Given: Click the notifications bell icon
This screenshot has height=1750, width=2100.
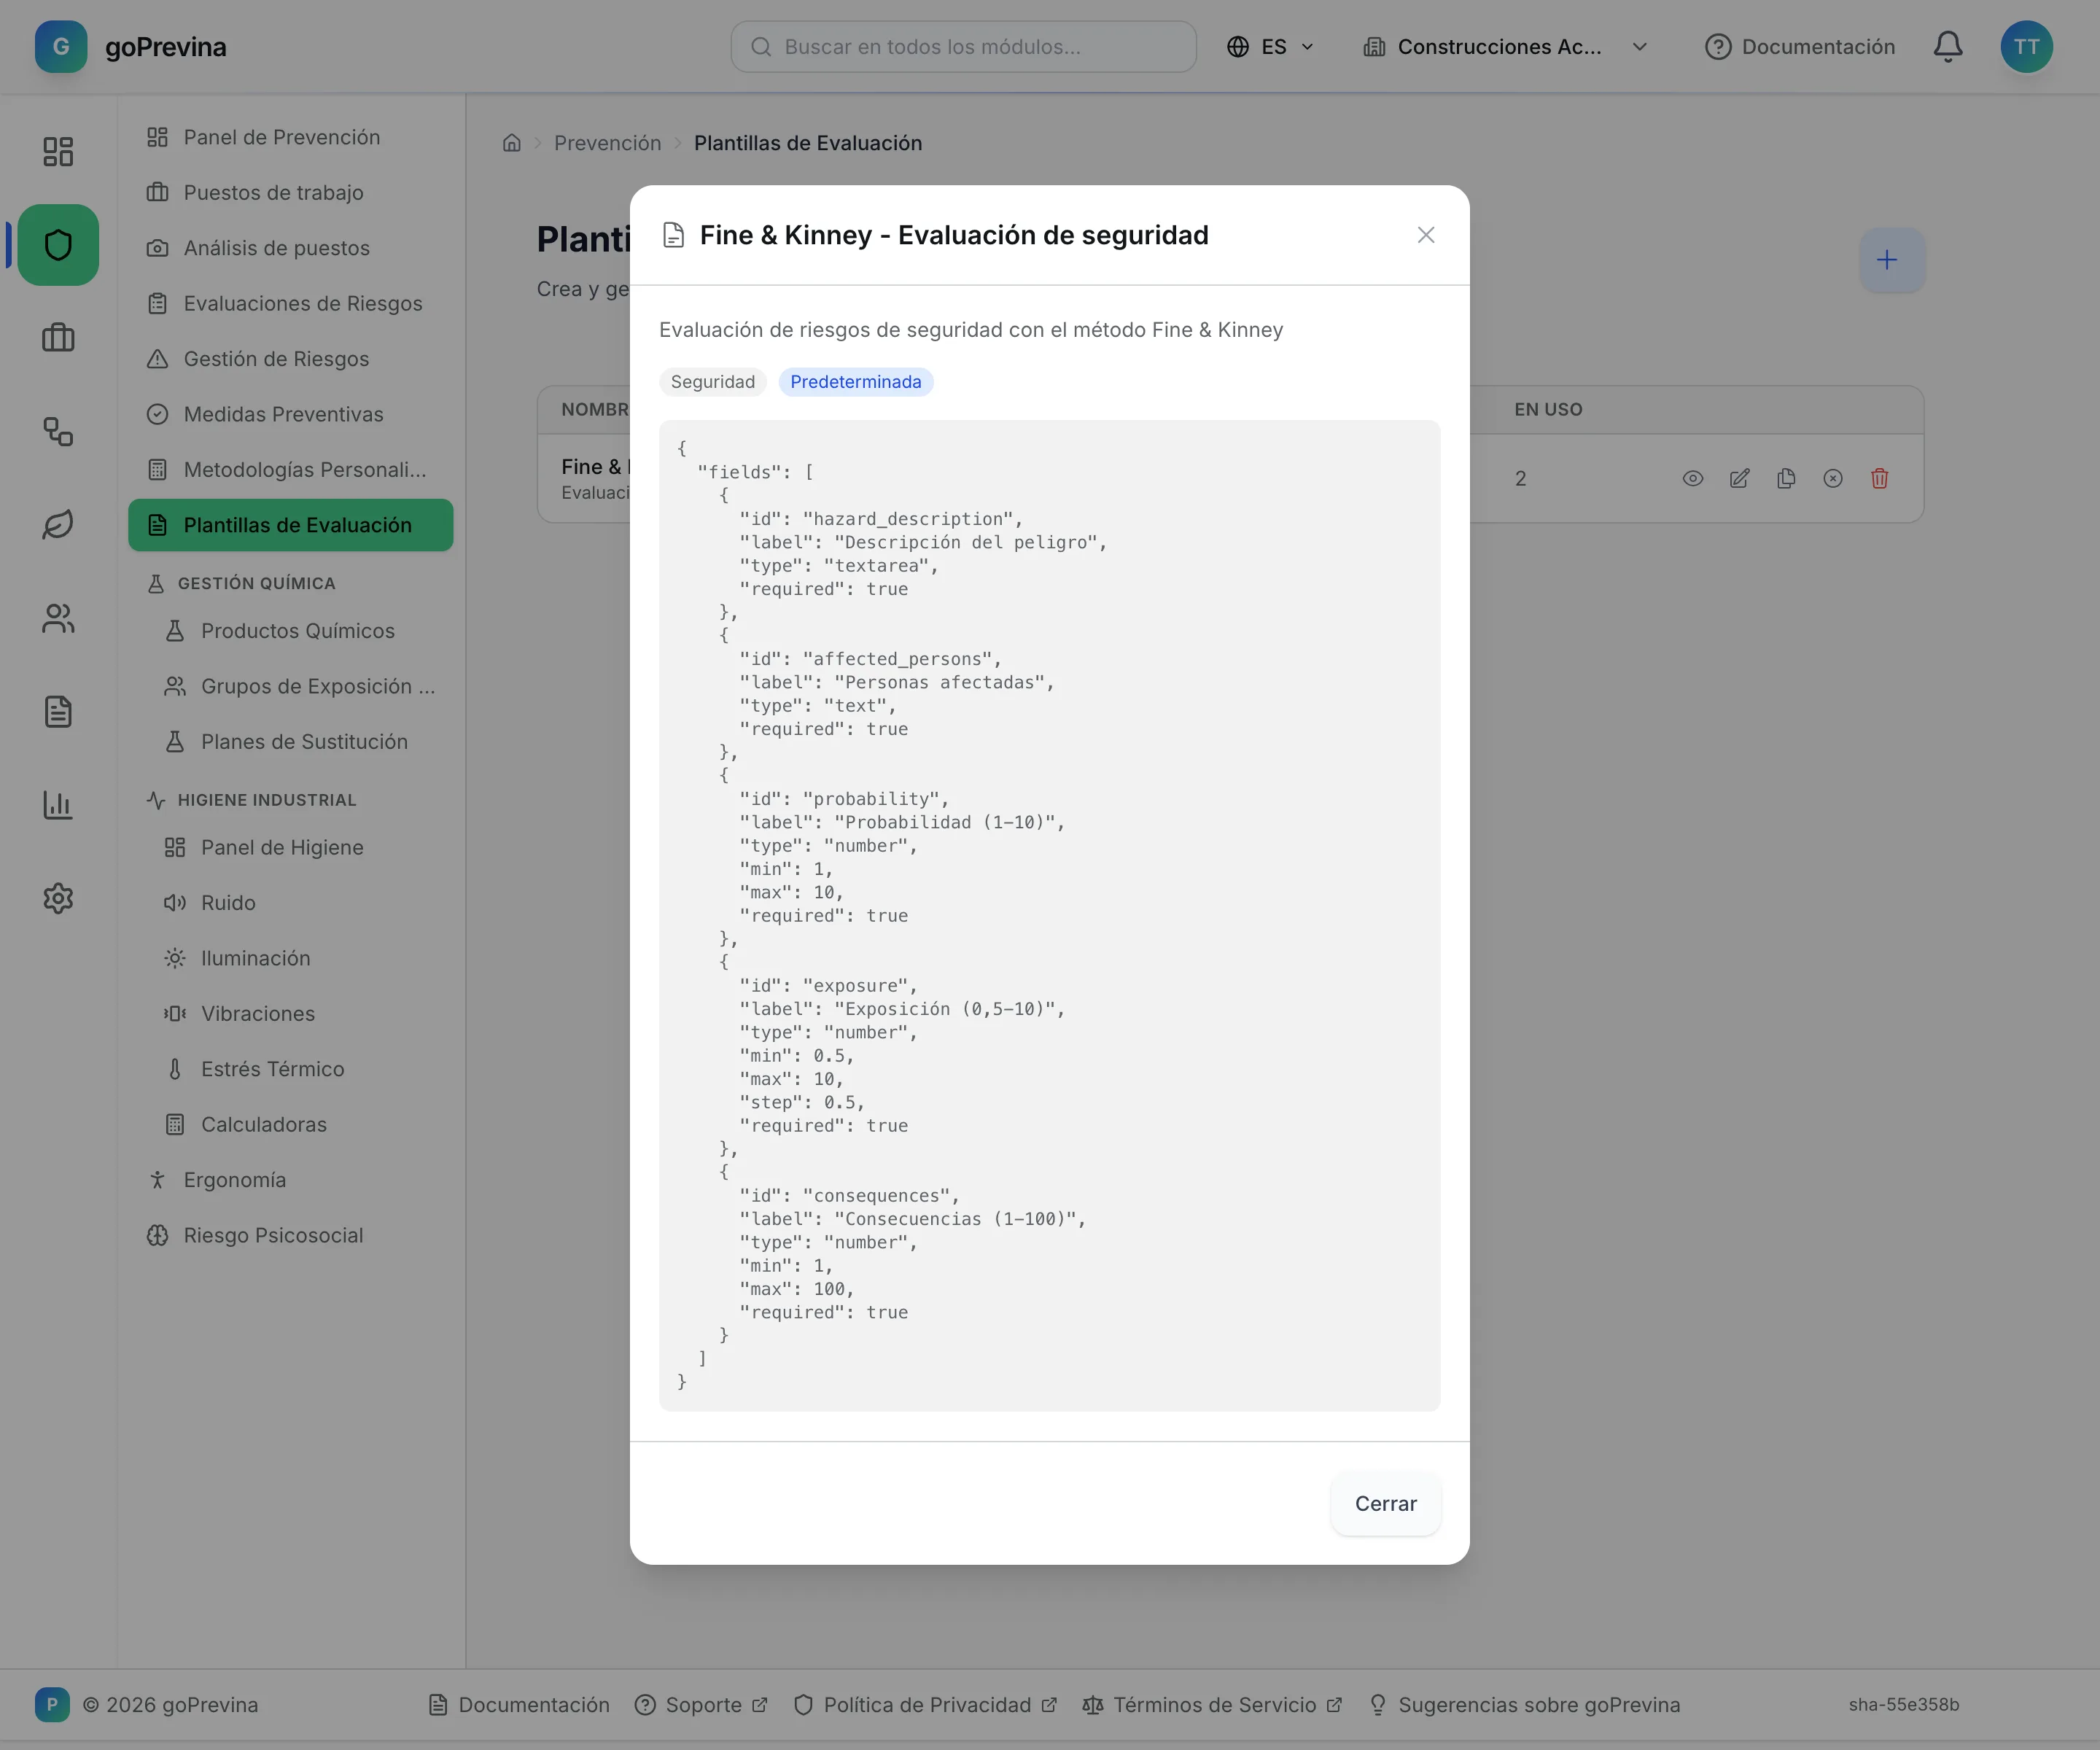Looking at the screenshot, I should (x=1947, y=47).
